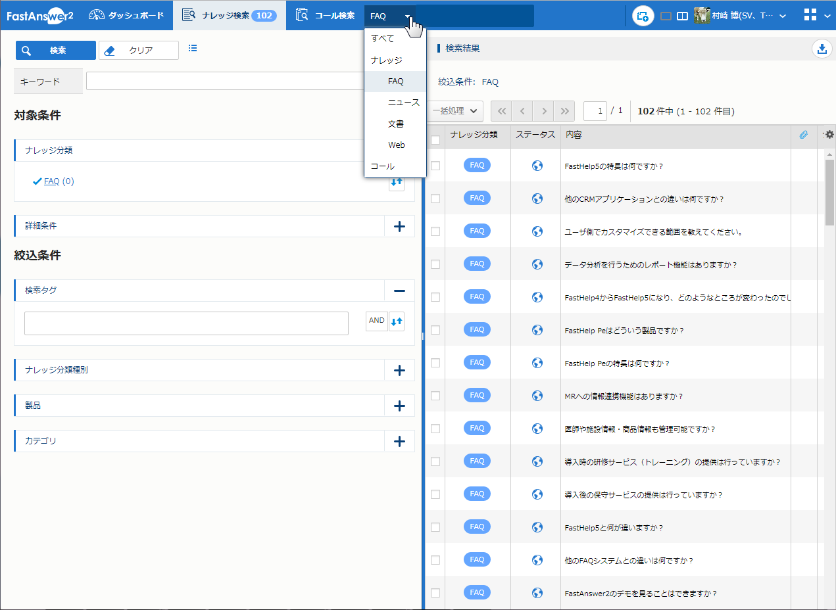Click the クリア button

pos(139,51)
